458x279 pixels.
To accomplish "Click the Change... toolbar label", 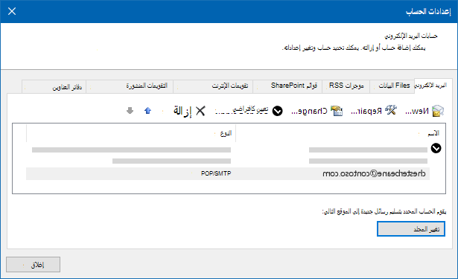I will pos(309,111).
